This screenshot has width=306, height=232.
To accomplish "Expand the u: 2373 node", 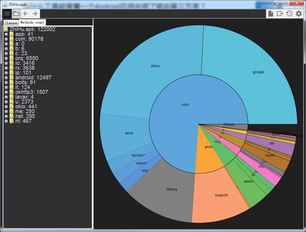I will pyautogui.click(x=6, y=102).
